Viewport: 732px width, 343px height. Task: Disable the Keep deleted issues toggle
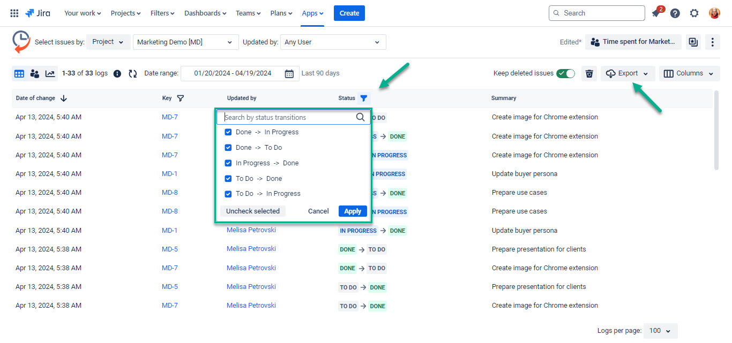565,73
